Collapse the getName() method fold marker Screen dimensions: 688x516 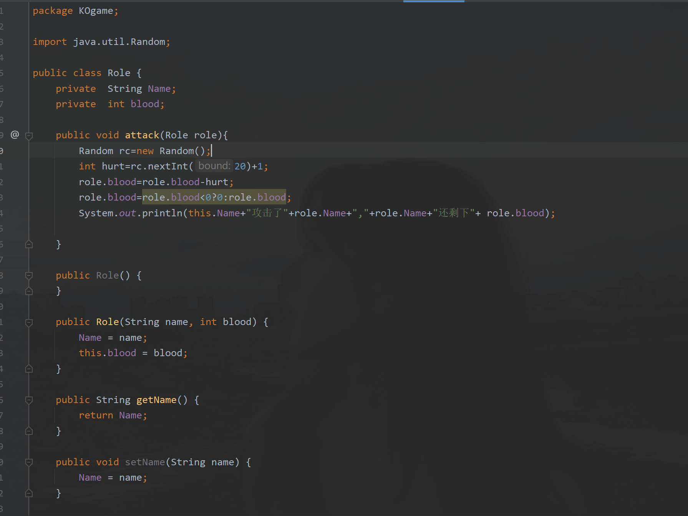(29, 400)
